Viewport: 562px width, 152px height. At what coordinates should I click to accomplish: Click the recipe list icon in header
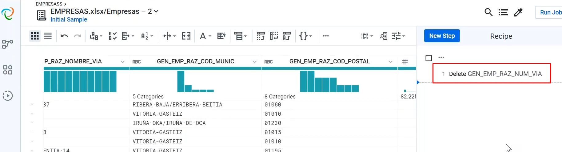[503, 12]
